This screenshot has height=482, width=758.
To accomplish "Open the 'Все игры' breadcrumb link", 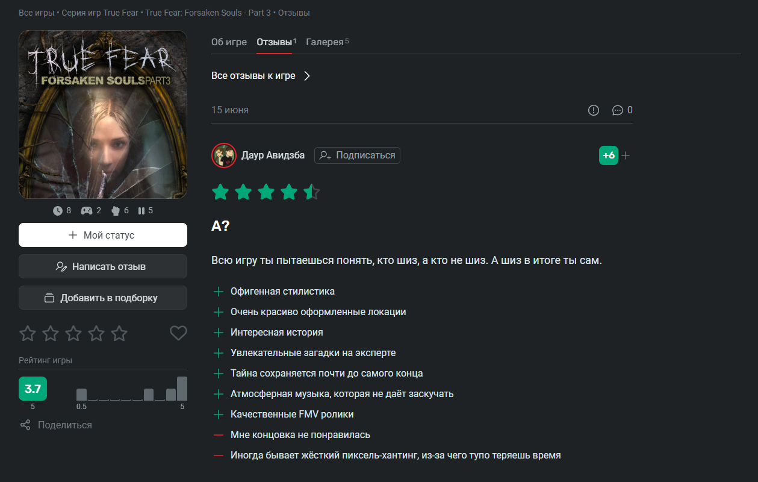I will pos(36,13).
